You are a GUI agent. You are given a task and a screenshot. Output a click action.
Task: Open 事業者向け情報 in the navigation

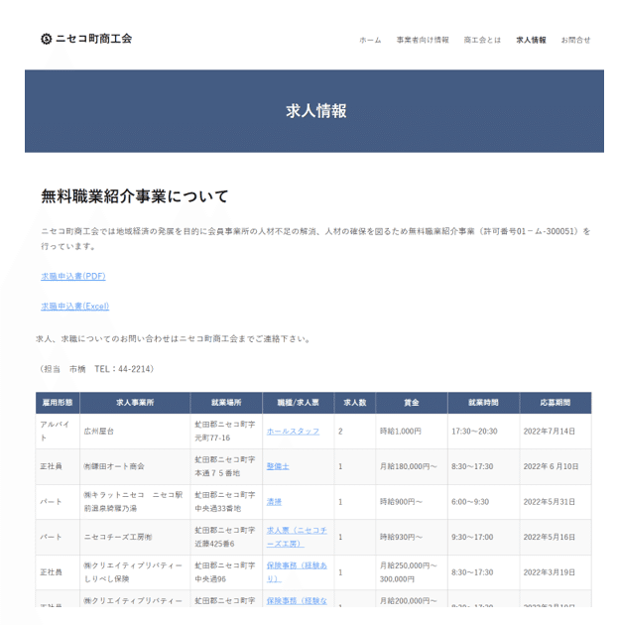tap(423, 40)
